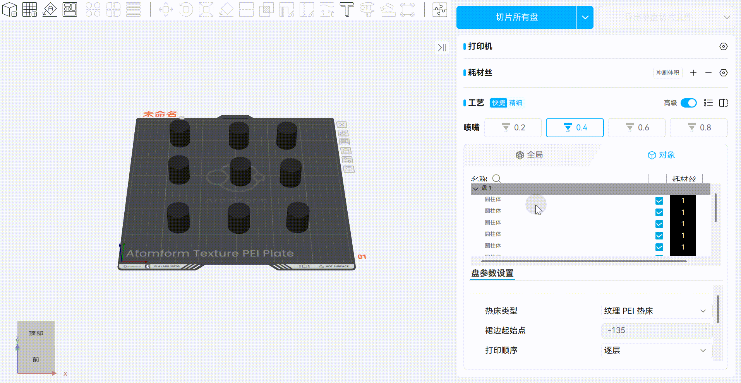The image size is (741, 383).
Task: Open the export sliced file dropdown arrow
Action: pyautogui.click(x=727, y=17)
